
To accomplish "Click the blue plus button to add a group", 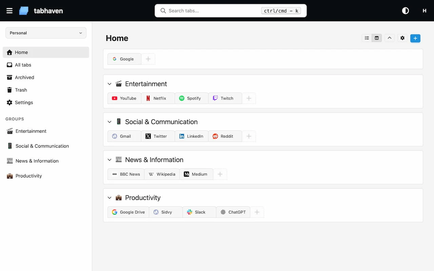I will (415, 38).
